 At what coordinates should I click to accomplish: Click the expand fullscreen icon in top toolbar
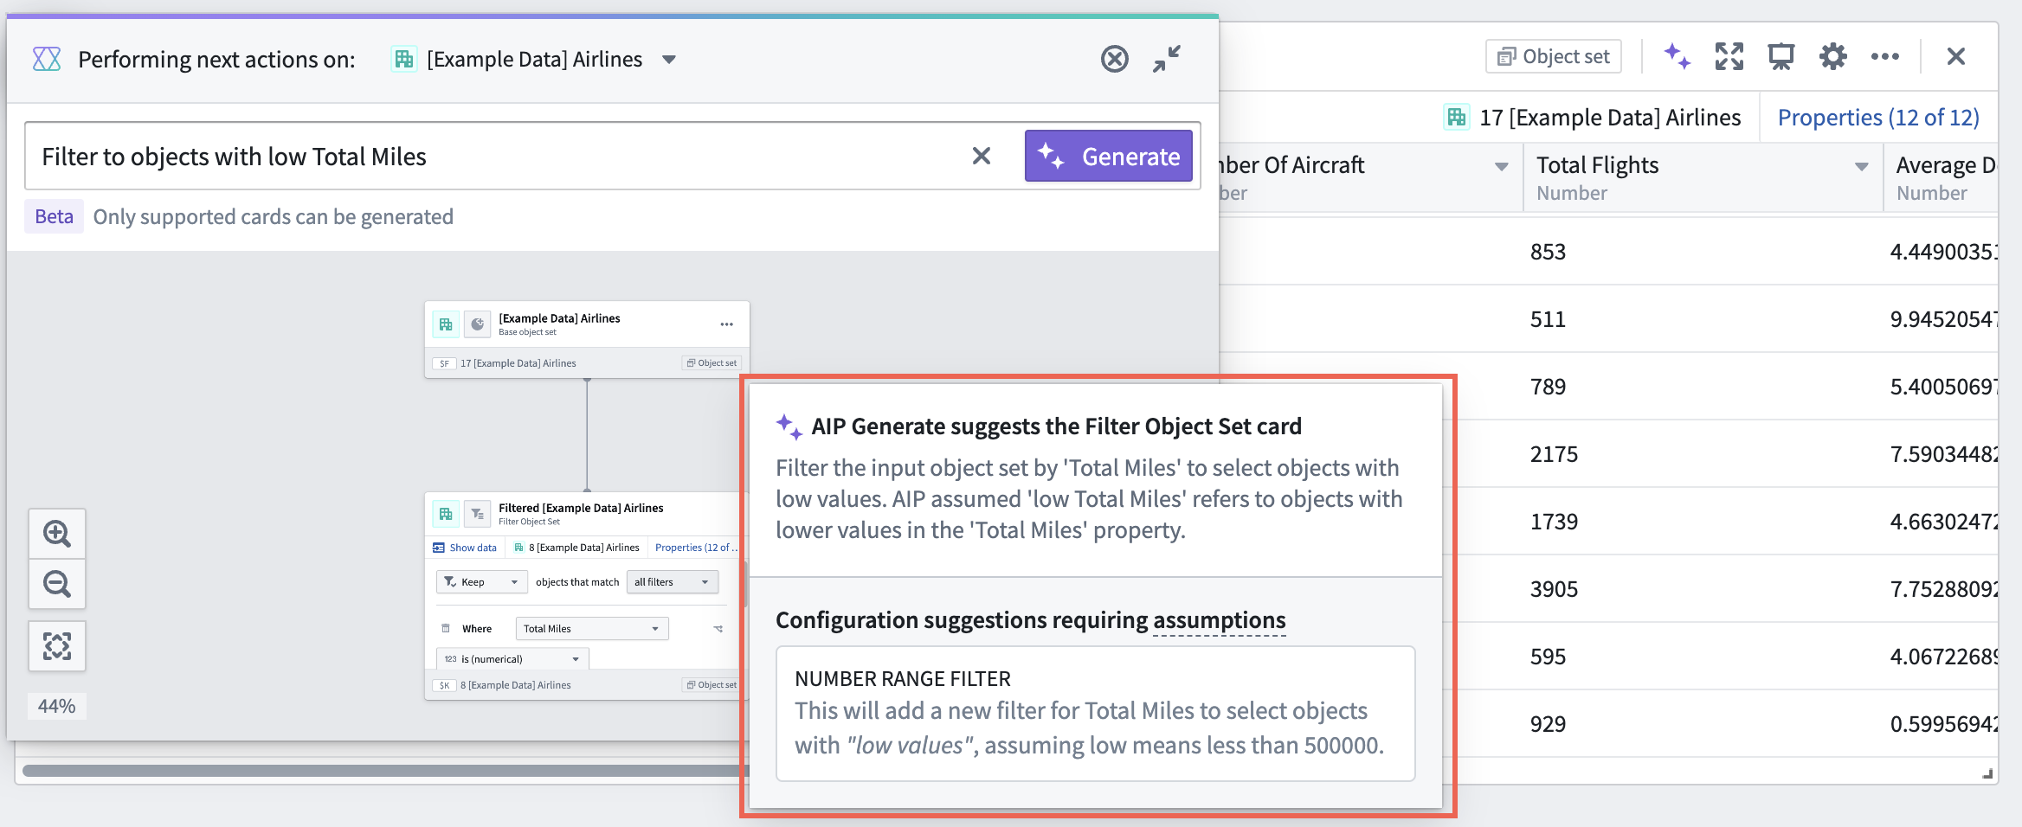click(x=1729, y=56)
